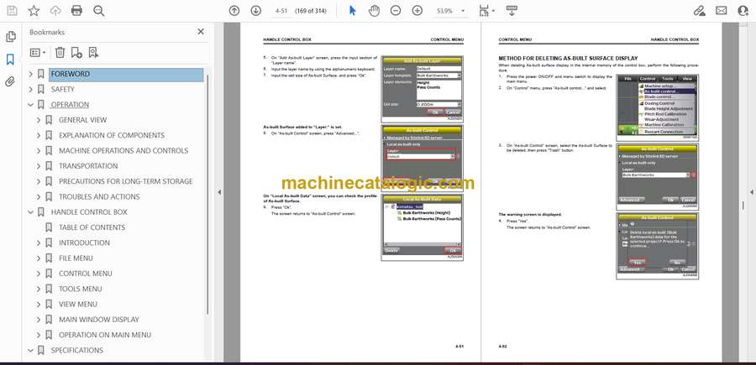This screenshot has width=756, height=365.
Task: Click the page count (169 of 314) text
Action: 311,11
